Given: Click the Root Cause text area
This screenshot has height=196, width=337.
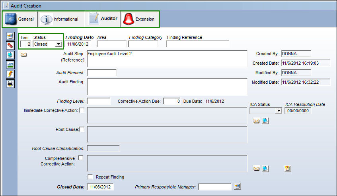Looking at the screenshot, I should click(x=167, y=135).
